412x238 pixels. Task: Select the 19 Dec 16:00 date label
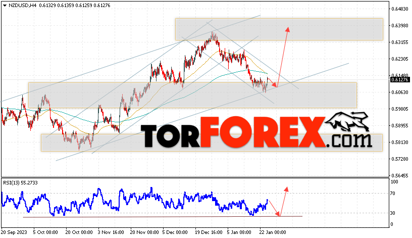(209, 232)
